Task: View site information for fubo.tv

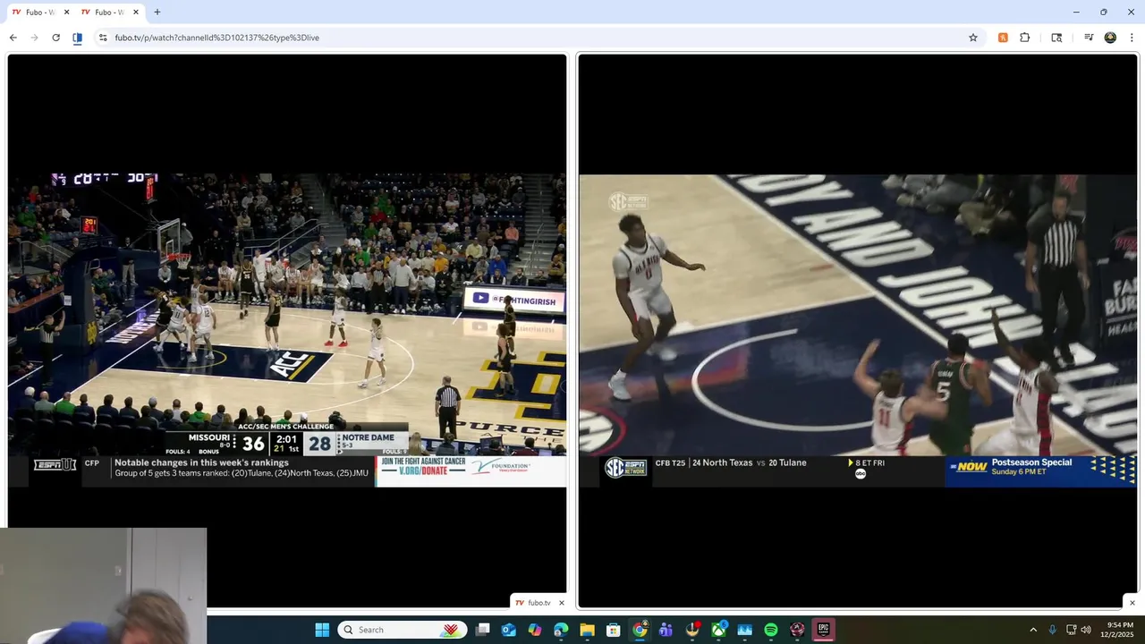Action: [103, 38]
